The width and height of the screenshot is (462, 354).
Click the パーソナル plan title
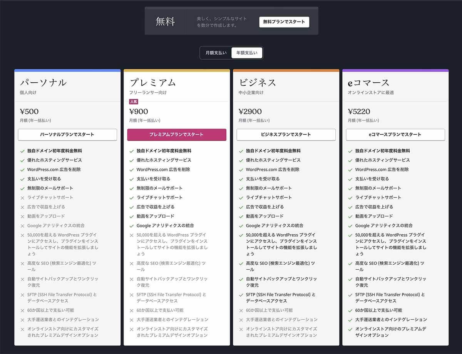[x=43, y=83]
